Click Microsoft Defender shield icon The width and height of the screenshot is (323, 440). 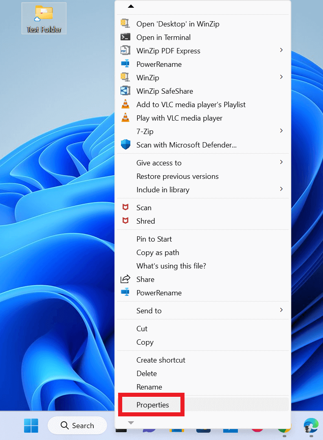click(125, 145)
